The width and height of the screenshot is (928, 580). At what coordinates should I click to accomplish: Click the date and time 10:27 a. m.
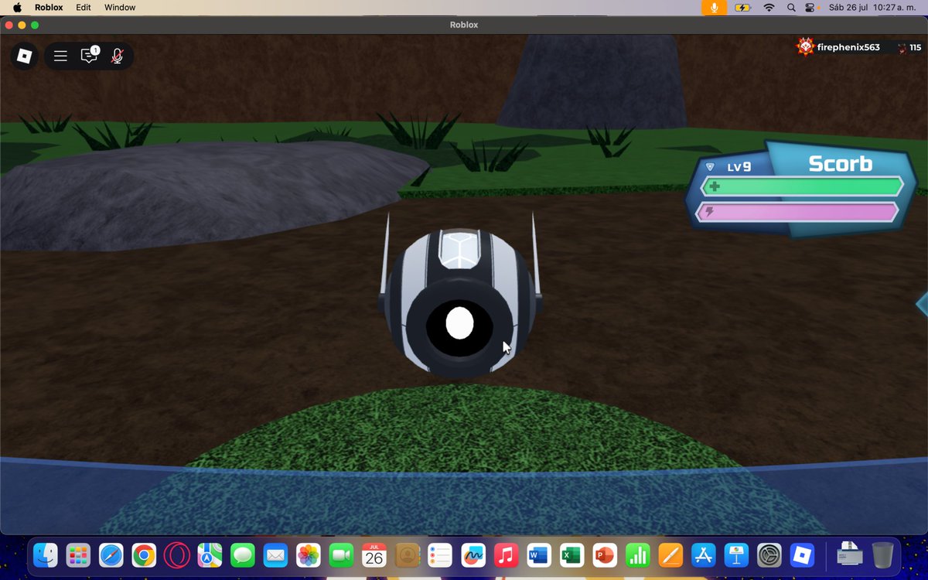[x=871, y=7]
